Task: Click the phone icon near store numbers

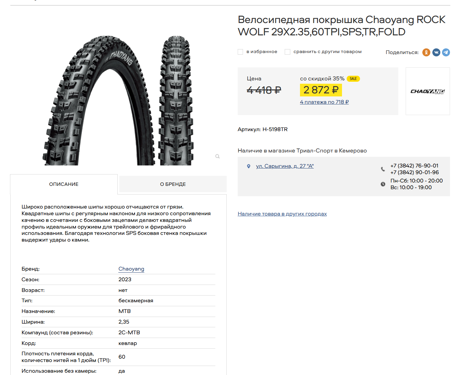Action: point(383,169)
